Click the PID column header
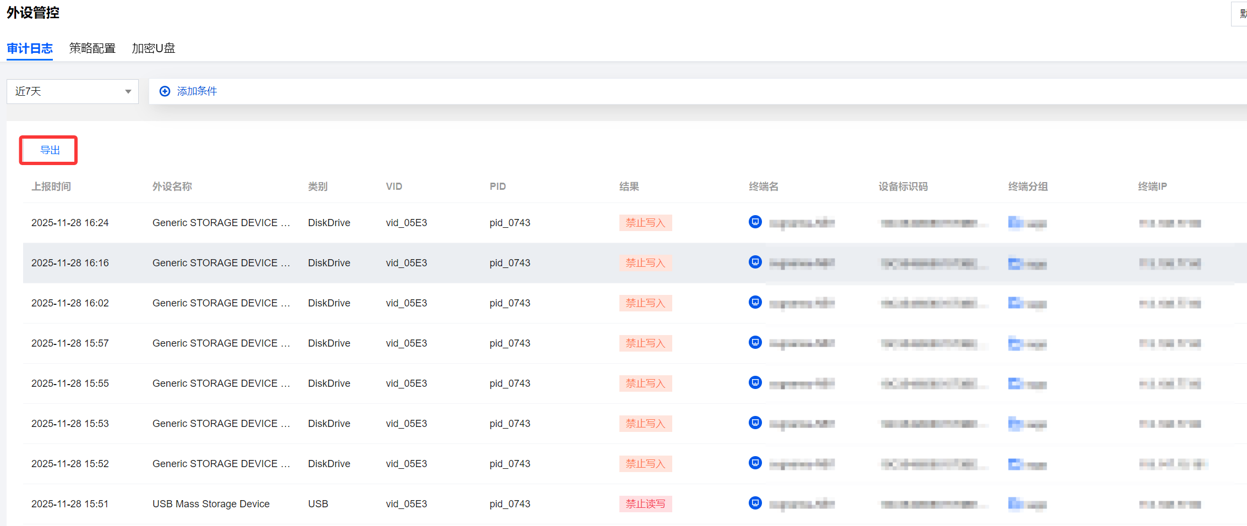 click(x=498, y=187)
